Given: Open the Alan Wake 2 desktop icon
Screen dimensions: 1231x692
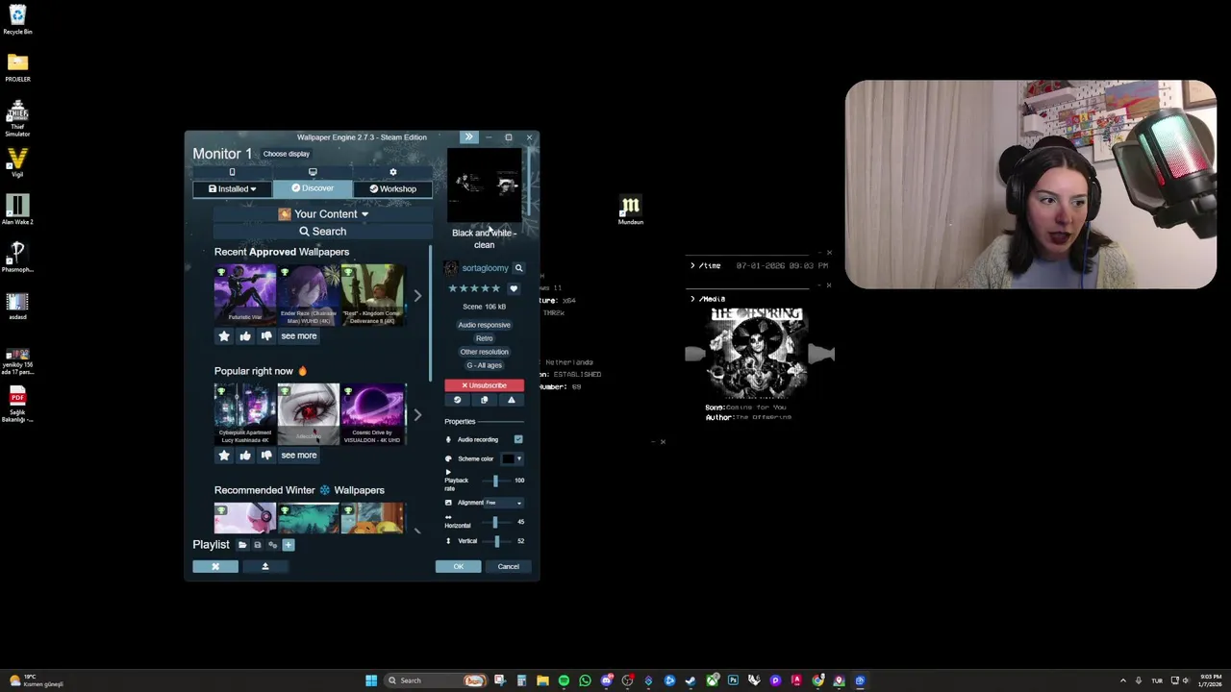Looking at the screenshot, I should click(x=17, y=209).
